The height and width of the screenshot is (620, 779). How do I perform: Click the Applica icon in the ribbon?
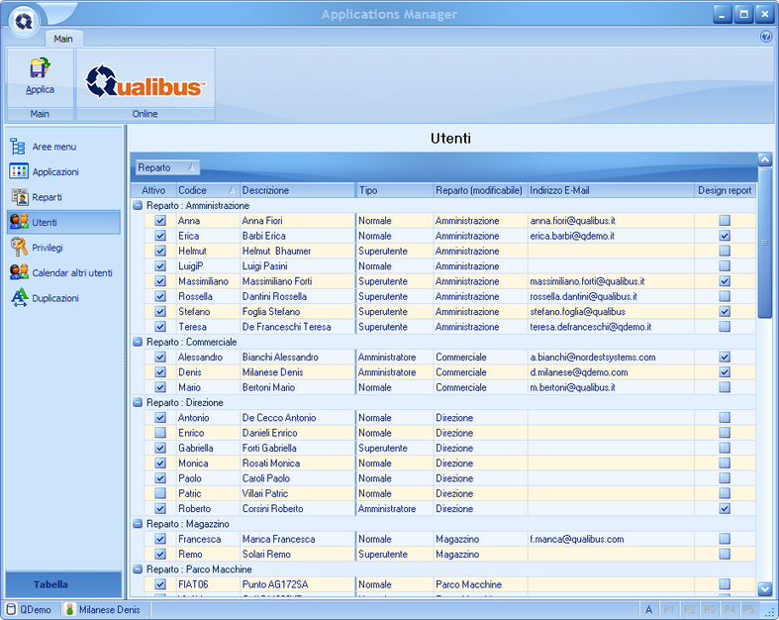[40, 69]
